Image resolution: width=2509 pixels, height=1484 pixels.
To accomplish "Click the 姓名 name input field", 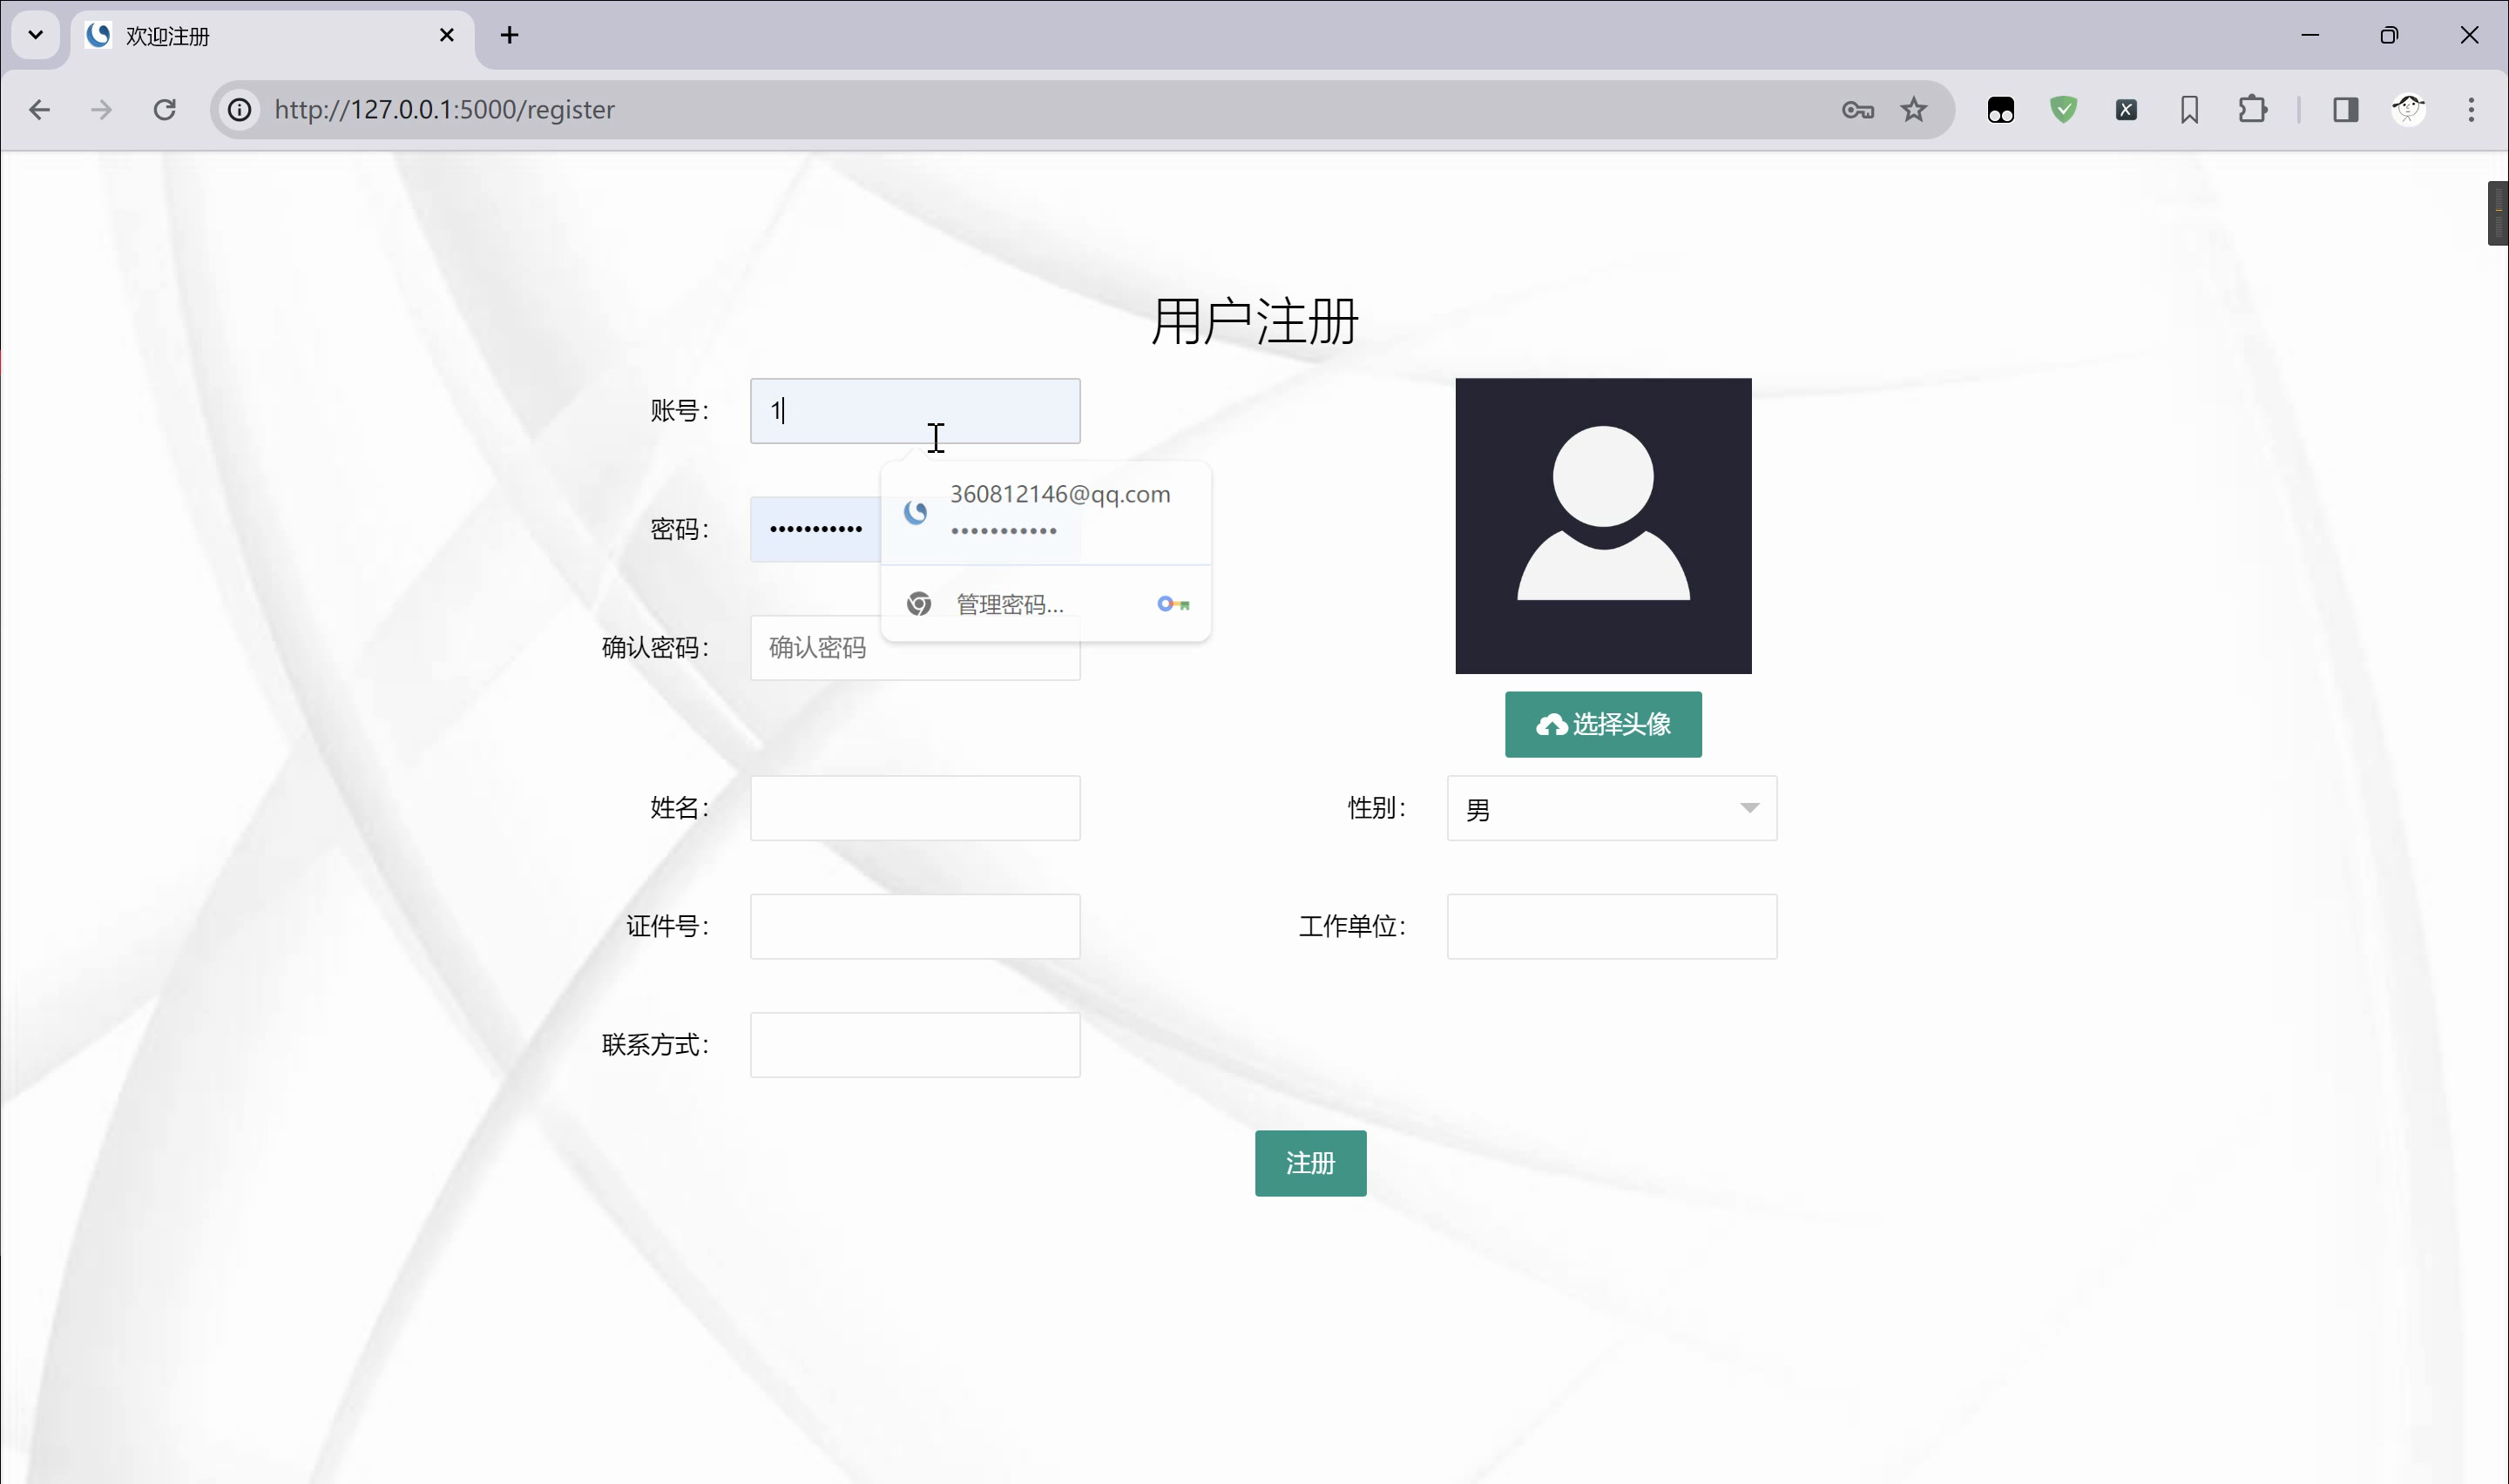I will click(915, 808).
